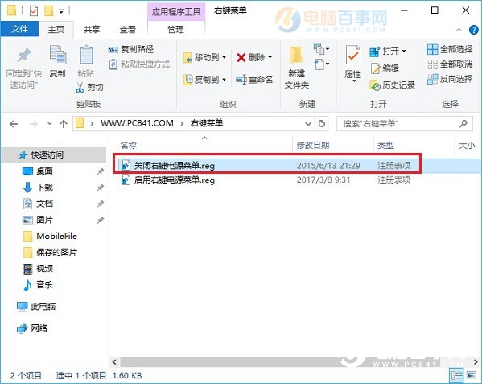Open the 文件 (File) menu tab
482x384 pixels.
(x=19, y=29)
